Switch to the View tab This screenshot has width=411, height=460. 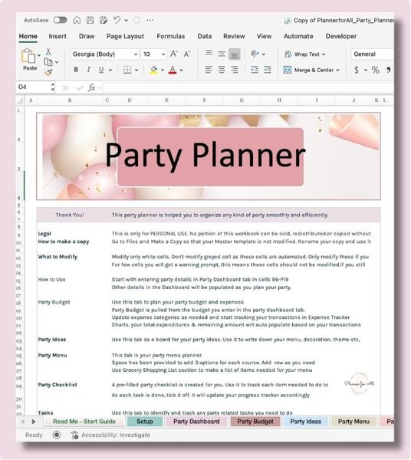[264, 36]
